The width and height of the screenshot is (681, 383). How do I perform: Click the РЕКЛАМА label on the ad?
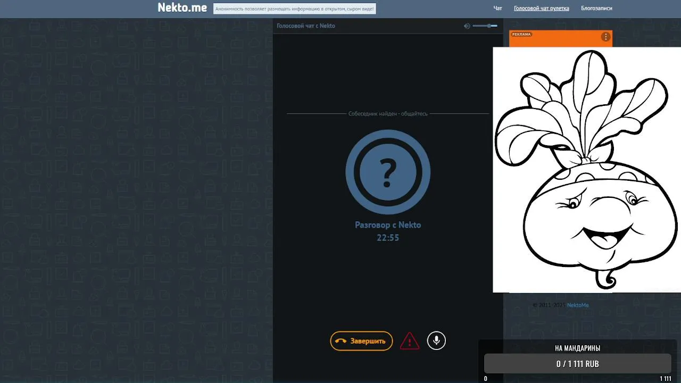pyautogui.click(x=521, y=35)
